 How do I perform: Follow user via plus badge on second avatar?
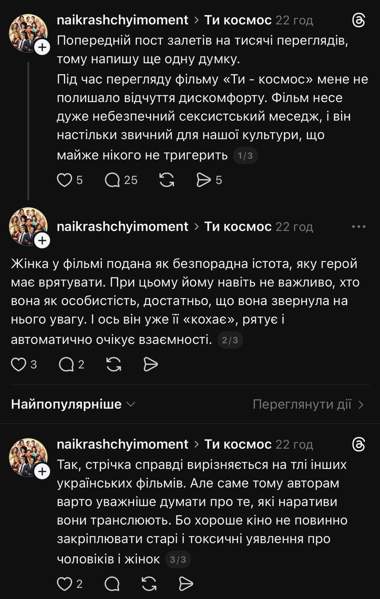click(42, 241)
